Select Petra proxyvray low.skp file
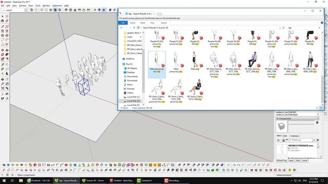The height and width of the screenshot is (184, 328). click(x=157, y=64)
